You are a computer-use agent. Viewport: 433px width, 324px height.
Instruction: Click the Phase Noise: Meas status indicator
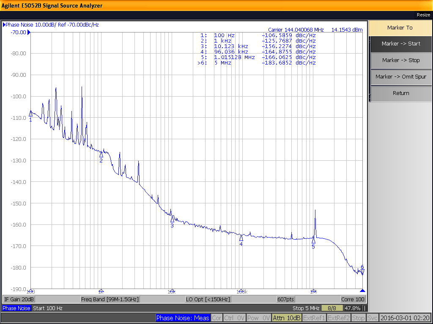(x=183, y=318)
